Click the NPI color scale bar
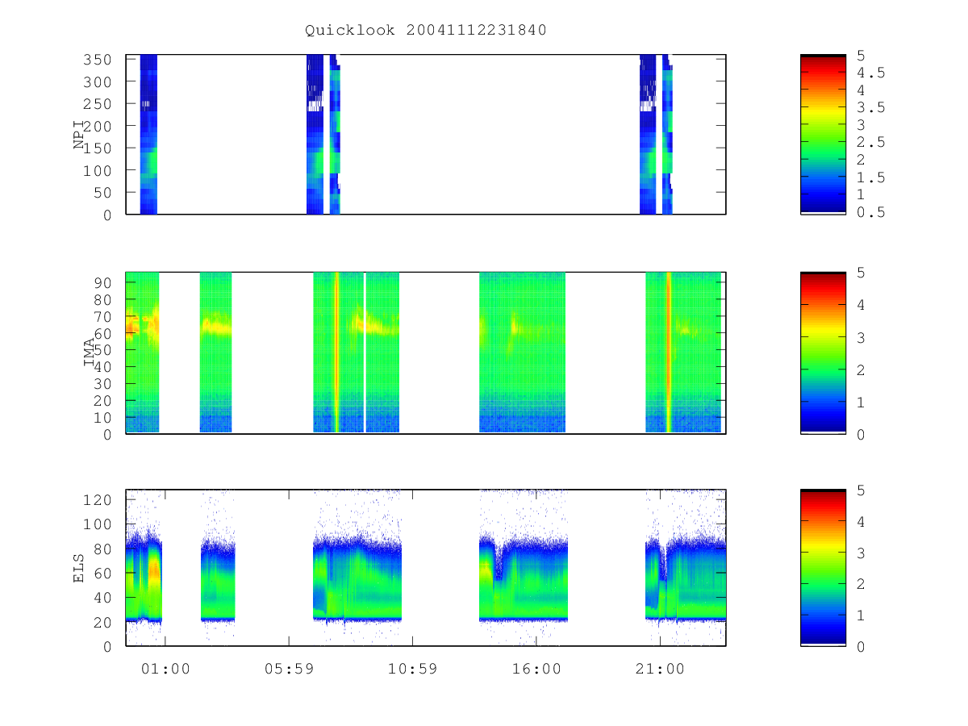This screenshot has height=726, width=968. (x=823, y=134)
